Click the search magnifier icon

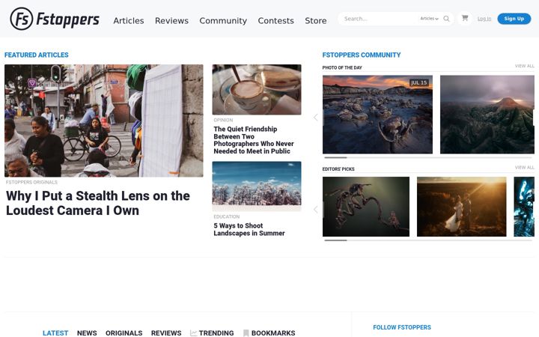[x=446, y=19]
